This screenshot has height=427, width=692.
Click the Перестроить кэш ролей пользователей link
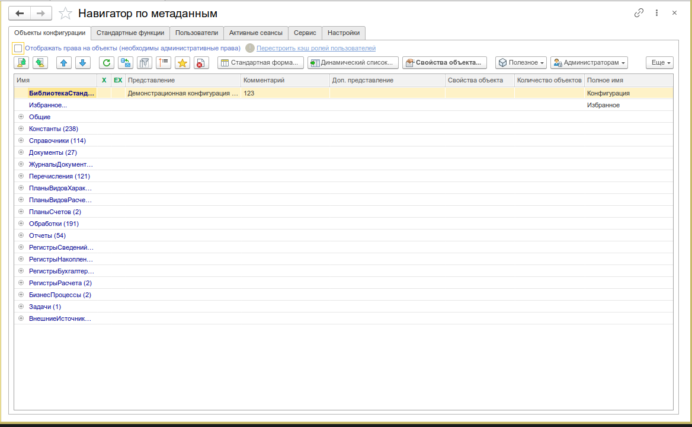(316, 48)
